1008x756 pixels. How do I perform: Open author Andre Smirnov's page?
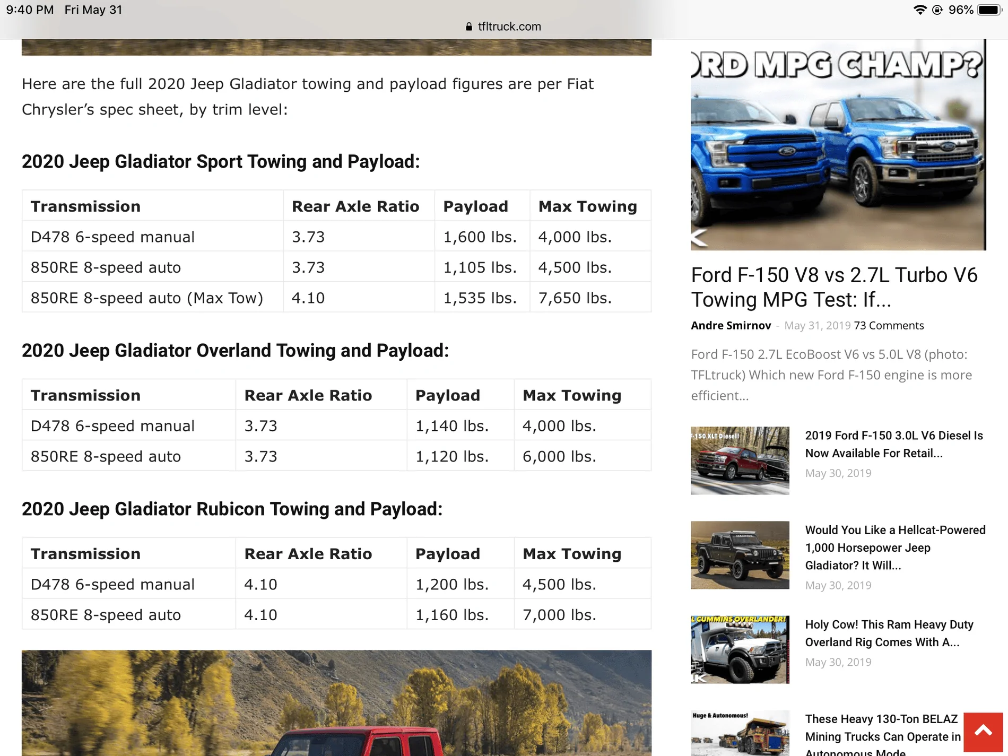point(731,326)
